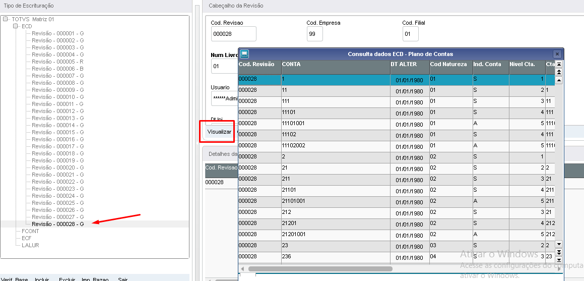Image resolution: width=584 pixels, height=281 pixels.
Task: Click the Plano de Contas dialog window icon
Action: tap(244, 54)
